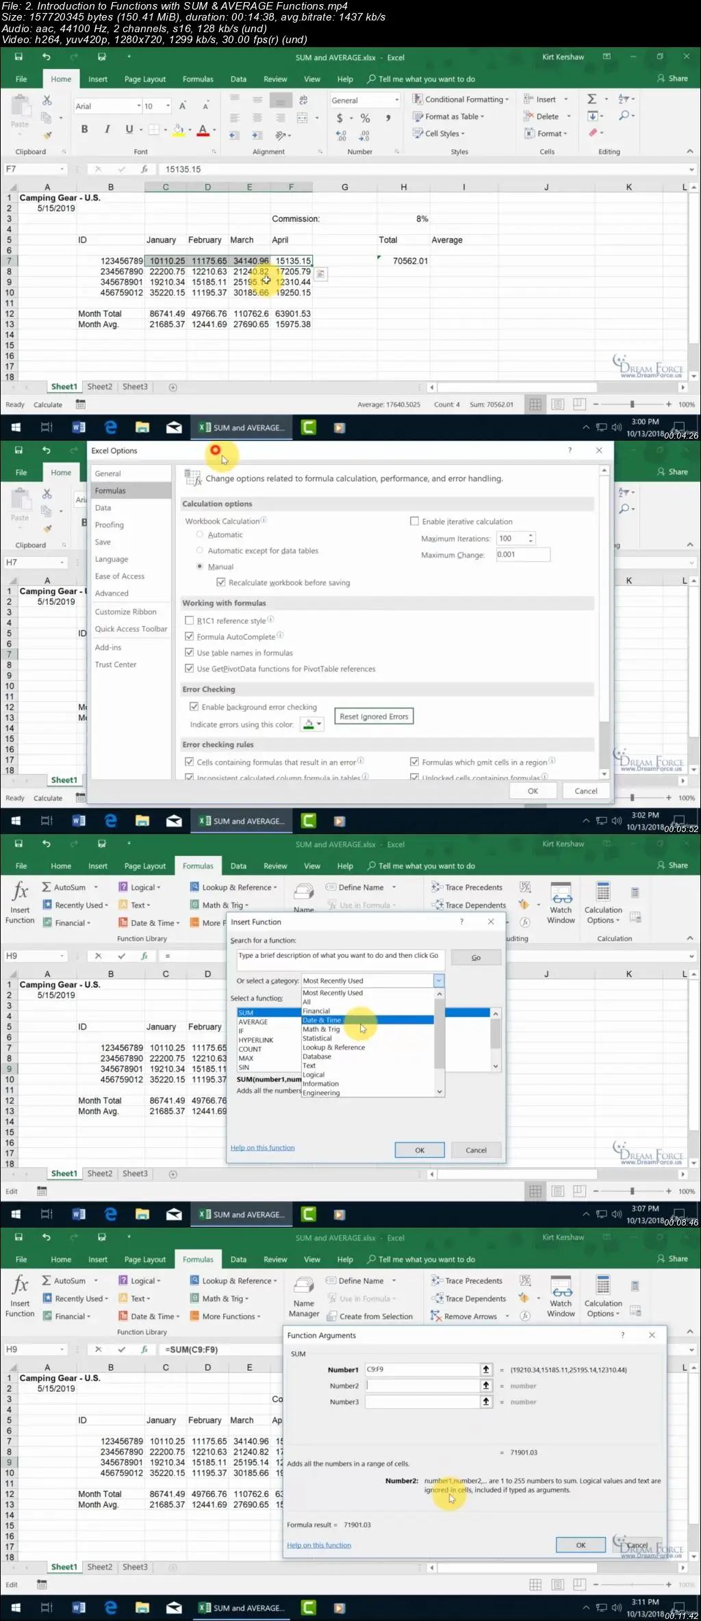Click the Decrease Font Size icon
This screenshot has width=701, height=1621.
[x=205, y=106]
